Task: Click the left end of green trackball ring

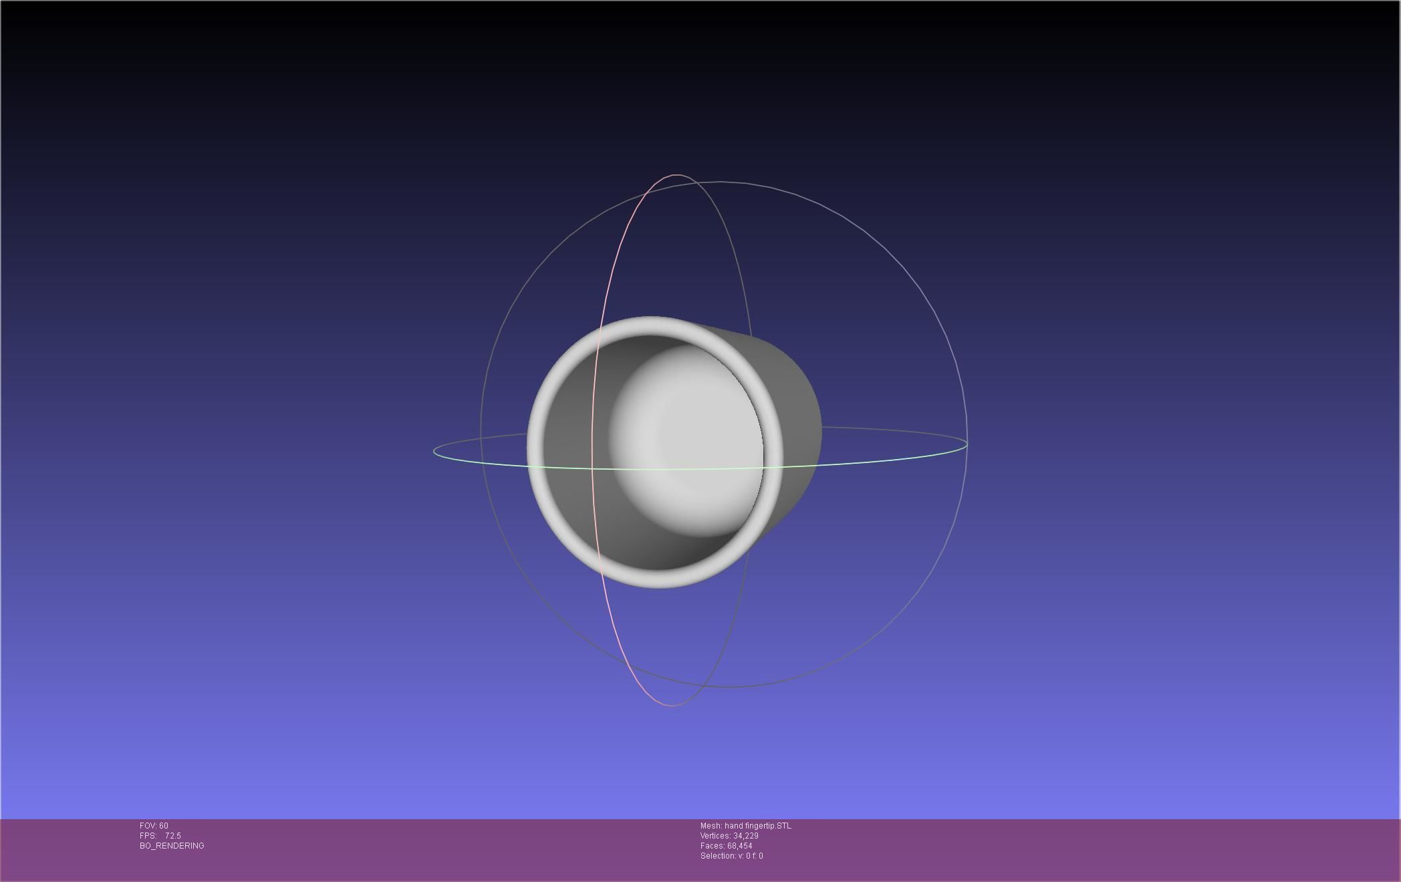Action: (x=434, y=452)
